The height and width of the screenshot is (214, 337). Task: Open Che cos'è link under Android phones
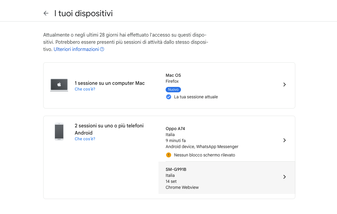(85, 139)
